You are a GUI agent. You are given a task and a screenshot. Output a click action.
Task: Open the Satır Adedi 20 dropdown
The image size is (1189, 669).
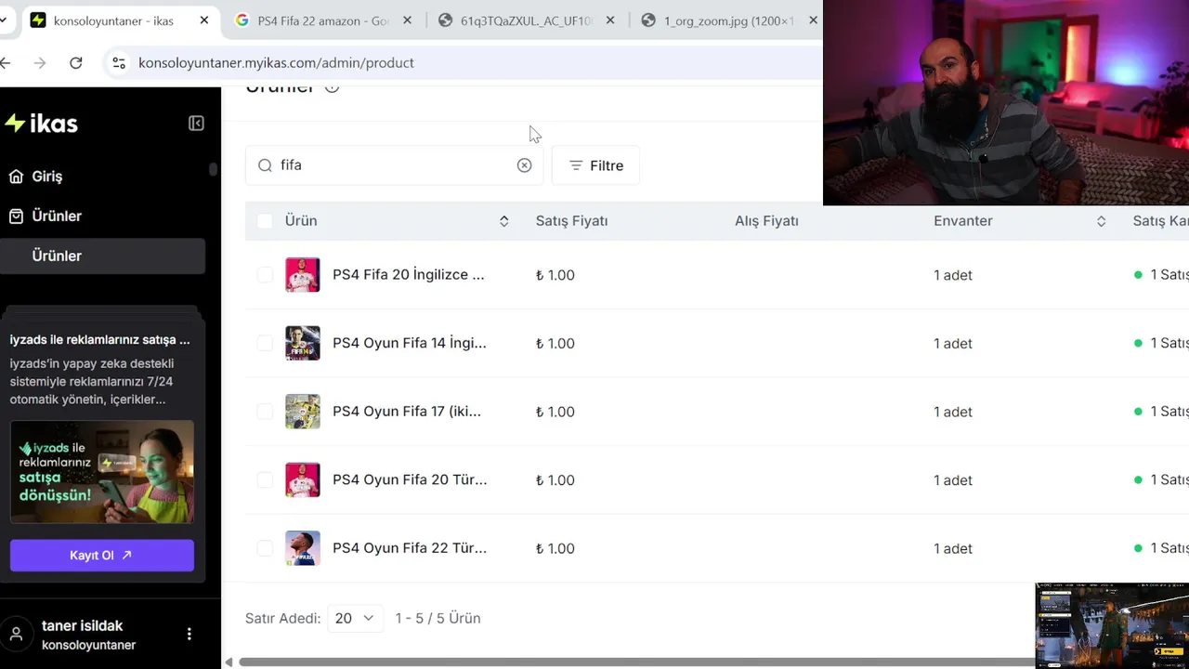(x=355, y=618)
